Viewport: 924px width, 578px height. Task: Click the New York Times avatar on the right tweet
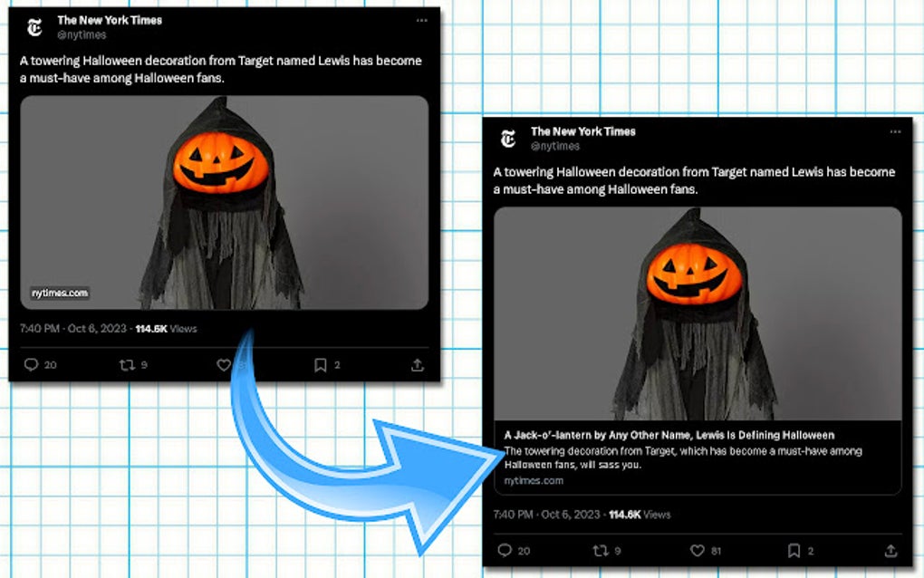(x=508, y=136)
